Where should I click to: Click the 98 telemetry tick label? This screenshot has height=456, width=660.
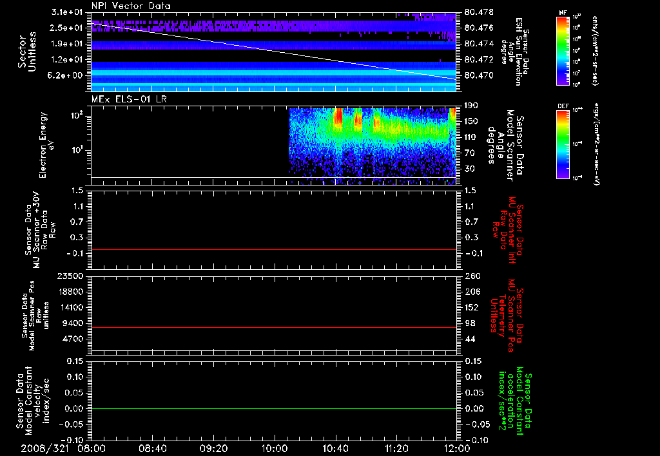pyautogui.click(x=470, y=323)
